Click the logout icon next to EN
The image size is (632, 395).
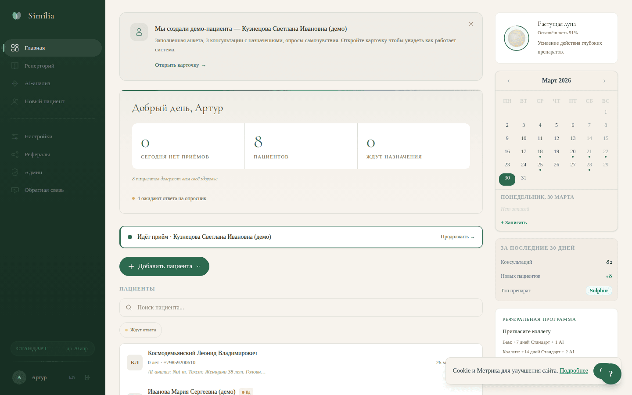point(87,377)
